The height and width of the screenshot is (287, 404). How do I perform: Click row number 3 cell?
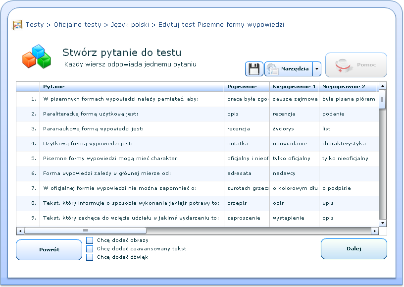click(x=28, y=129)
